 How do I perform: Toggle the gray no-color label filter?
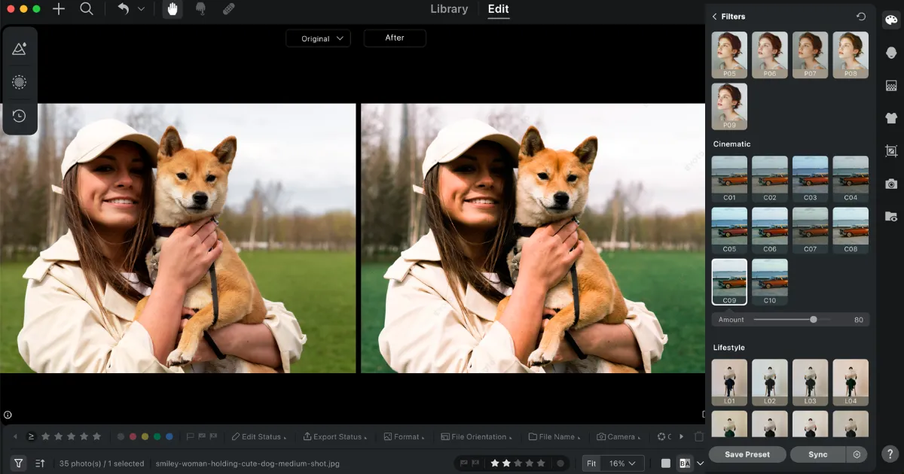121,436
